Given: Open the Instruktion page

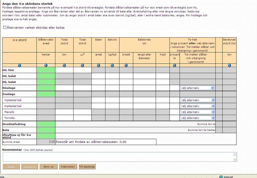Looking at the screenshot, I should click(68, 166).
